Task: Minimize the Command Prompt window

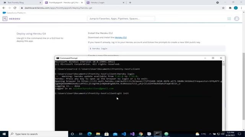Action: tap(205, 58)
